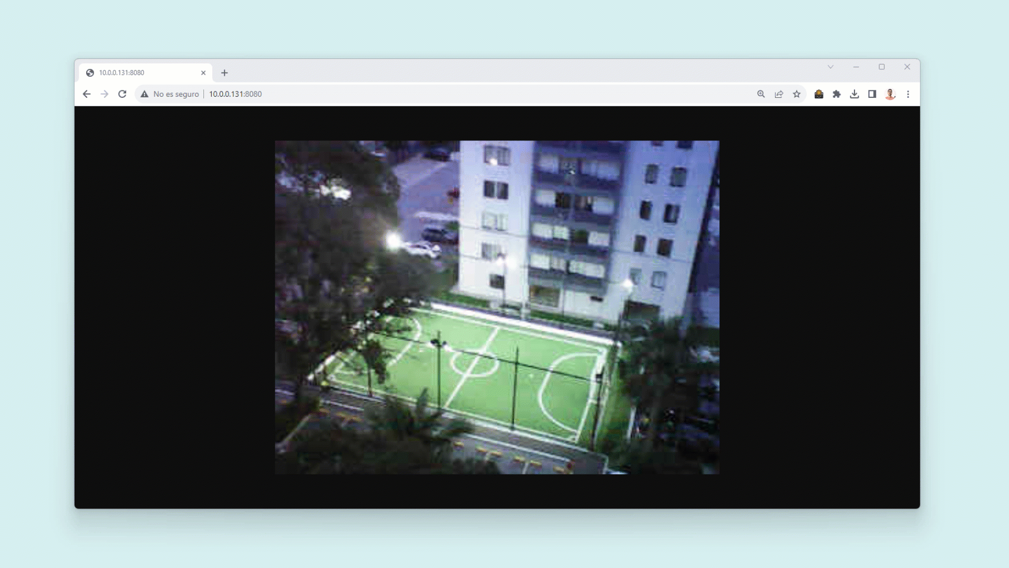Viewport: 1009px width, 568px height.
Task: Open the page zoom magnifier tool
Action: (761, 94)
